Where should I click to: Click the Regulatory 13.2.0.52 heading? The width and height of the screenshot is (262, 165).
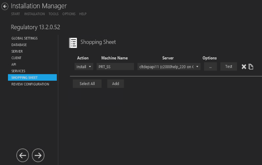pos(35,27)
